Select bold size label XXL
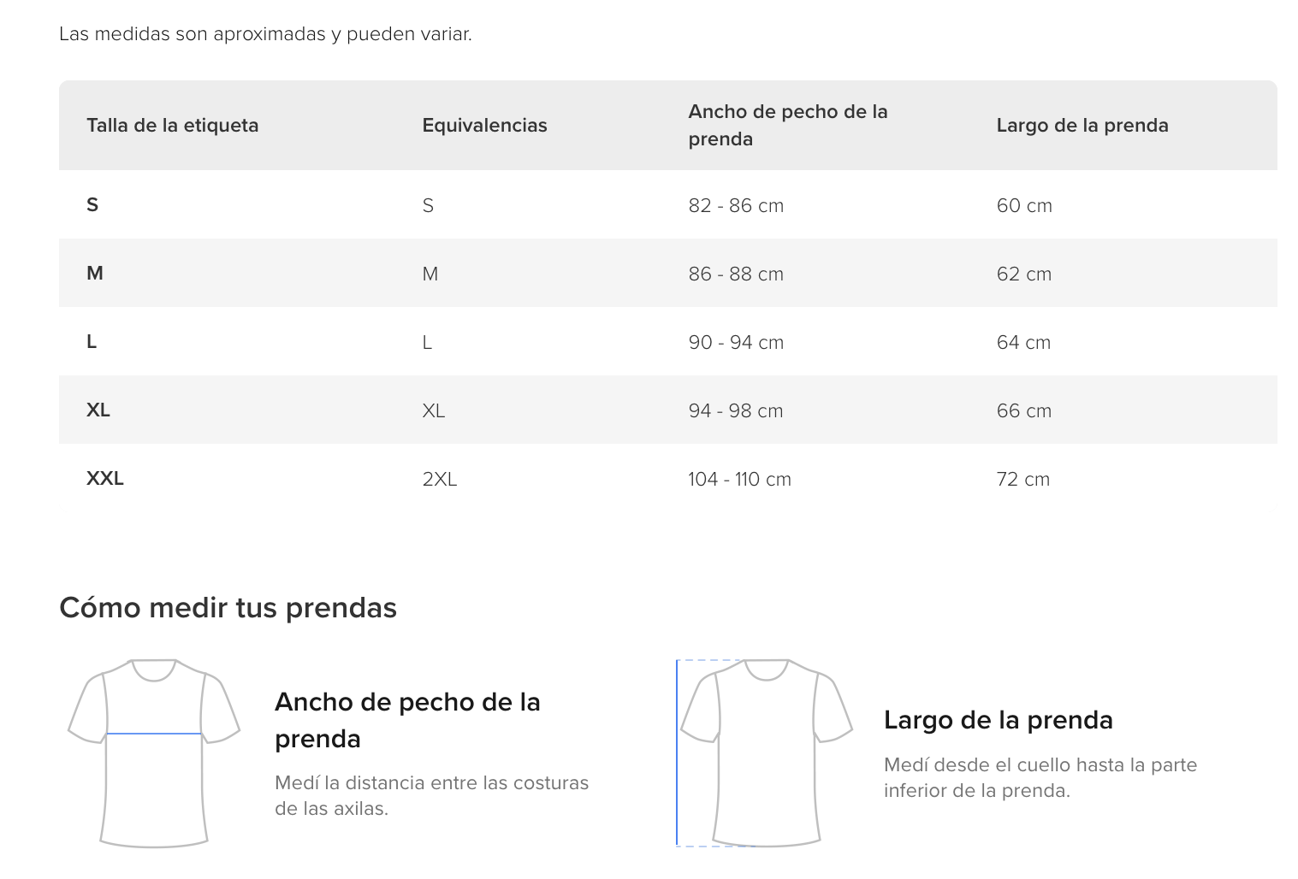The image size is (1298, 879). point(105,479)
